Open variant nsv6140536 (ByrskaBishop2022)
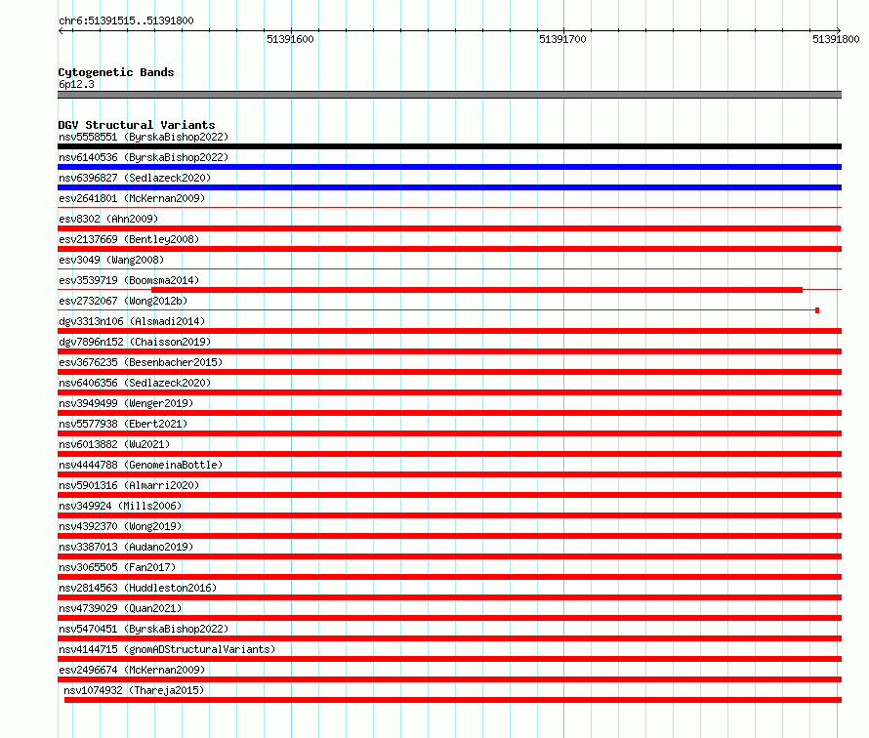 pos(144,157)
